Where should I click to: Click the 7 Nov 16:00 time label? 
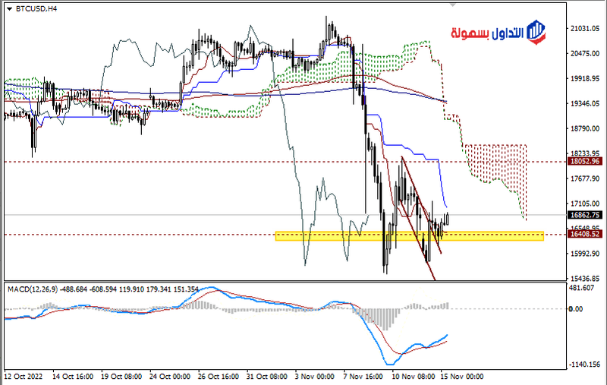pyautogui.click(x=363, y=377)
